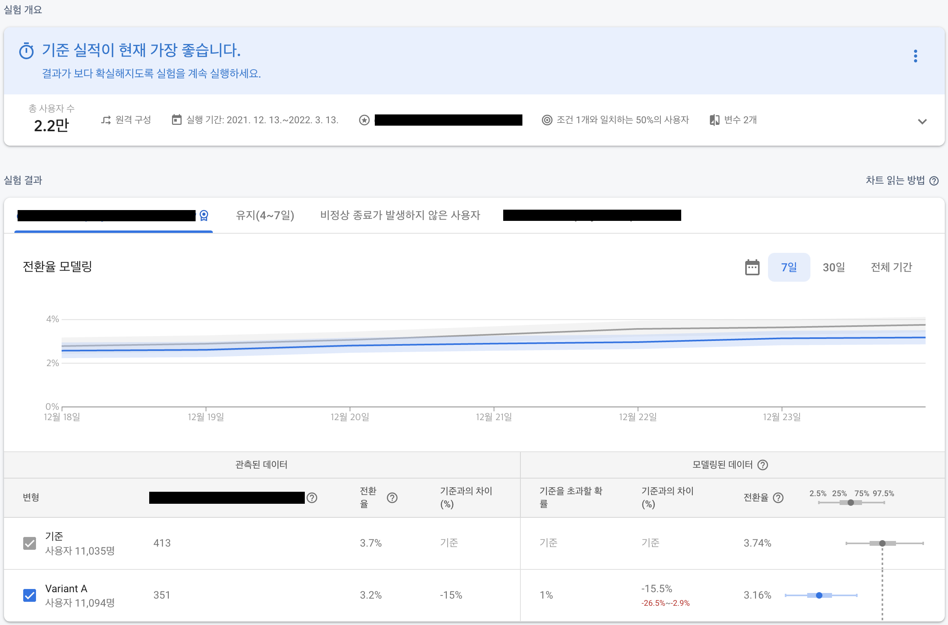
Task: Click help icon beside modeled 전환율 header
Action: (x=778, y=498)
